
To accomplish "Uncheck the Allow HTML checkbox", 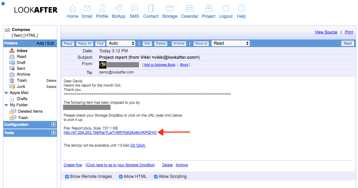I will (121, 177).
